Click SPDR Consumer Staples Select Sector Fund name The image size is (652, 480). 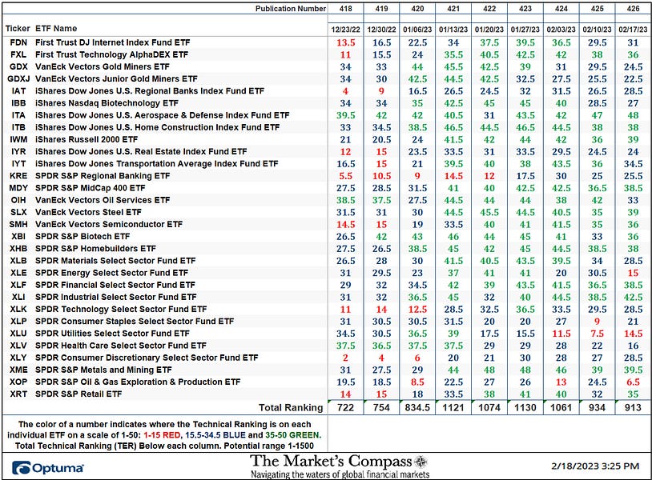135,321
